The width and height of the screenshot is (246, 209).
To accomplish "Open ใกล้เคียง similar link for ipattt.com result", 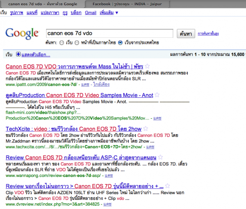I will (101, 85).
